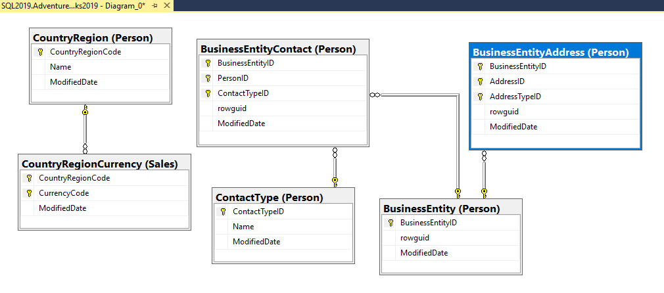Click the key endpoint above the ContactType table

[335, 183]
